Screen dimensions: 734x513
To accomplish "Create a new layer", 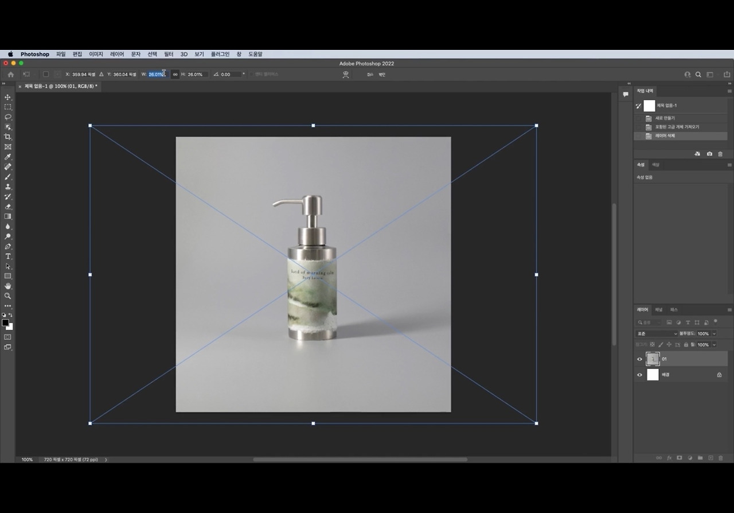I will click(710, 458).
